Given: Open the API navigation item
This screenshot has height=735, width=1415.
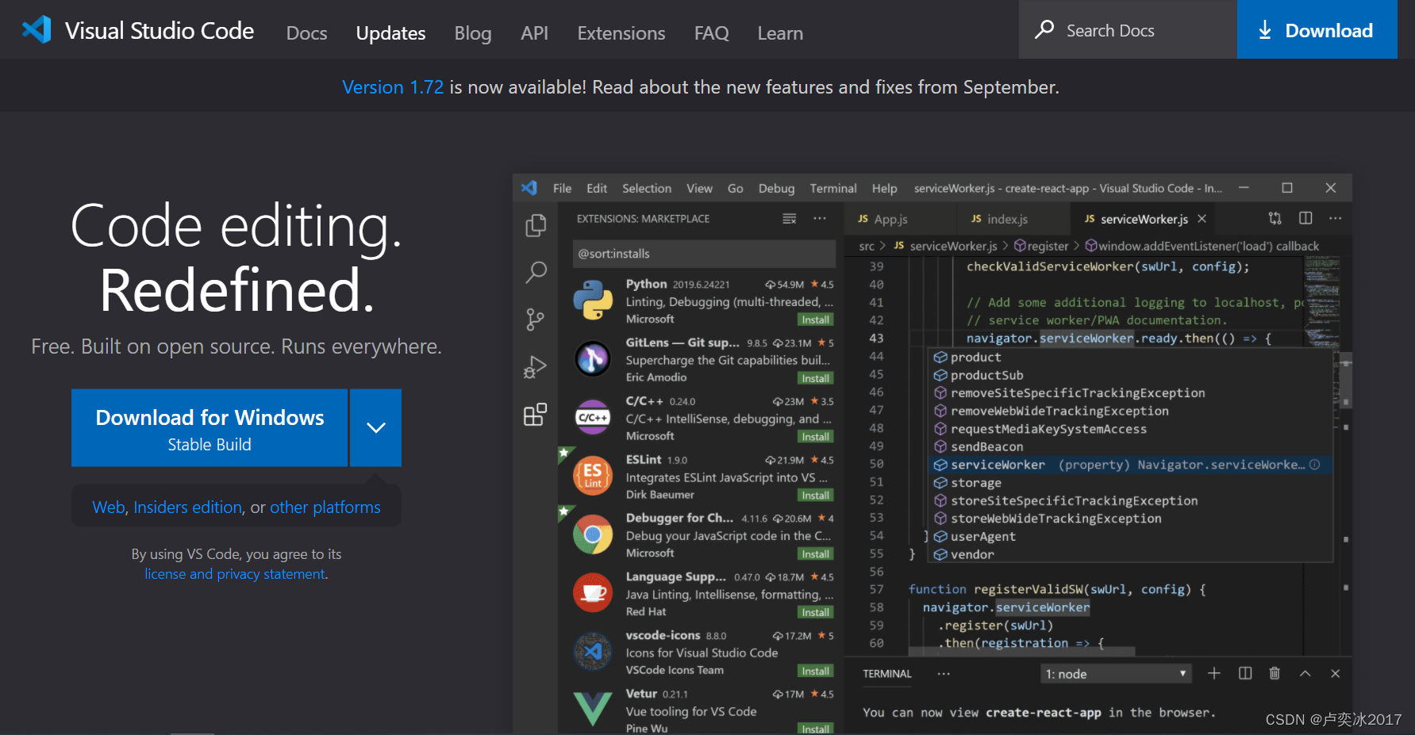Looking at the screenshot, I should pos(534,33).
